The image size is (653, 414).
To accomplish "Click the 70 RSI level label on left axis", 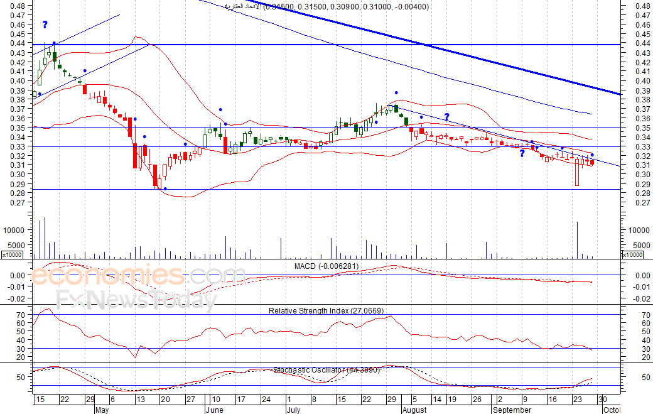I will pos(21,315).
